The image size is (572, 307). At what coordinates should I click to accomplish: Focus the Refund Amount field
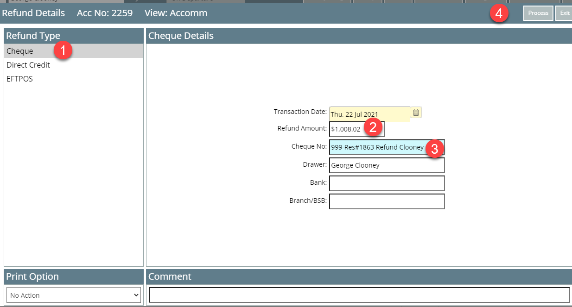point(348,129)
